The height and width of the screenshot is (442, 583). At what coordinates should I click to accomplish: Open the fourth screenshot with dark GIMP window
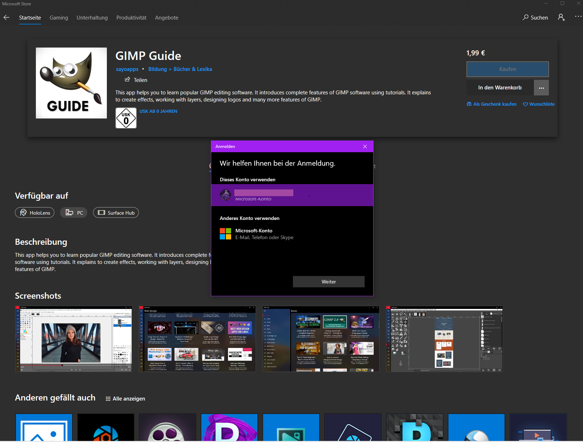445,339
